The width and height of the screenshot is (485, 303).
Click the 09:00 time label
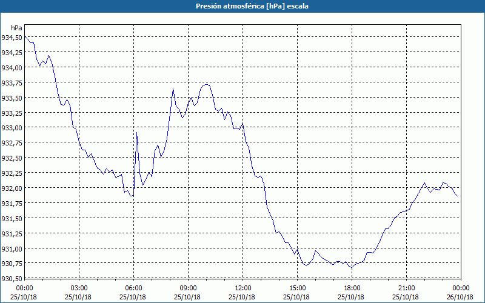tap(188, 288)
